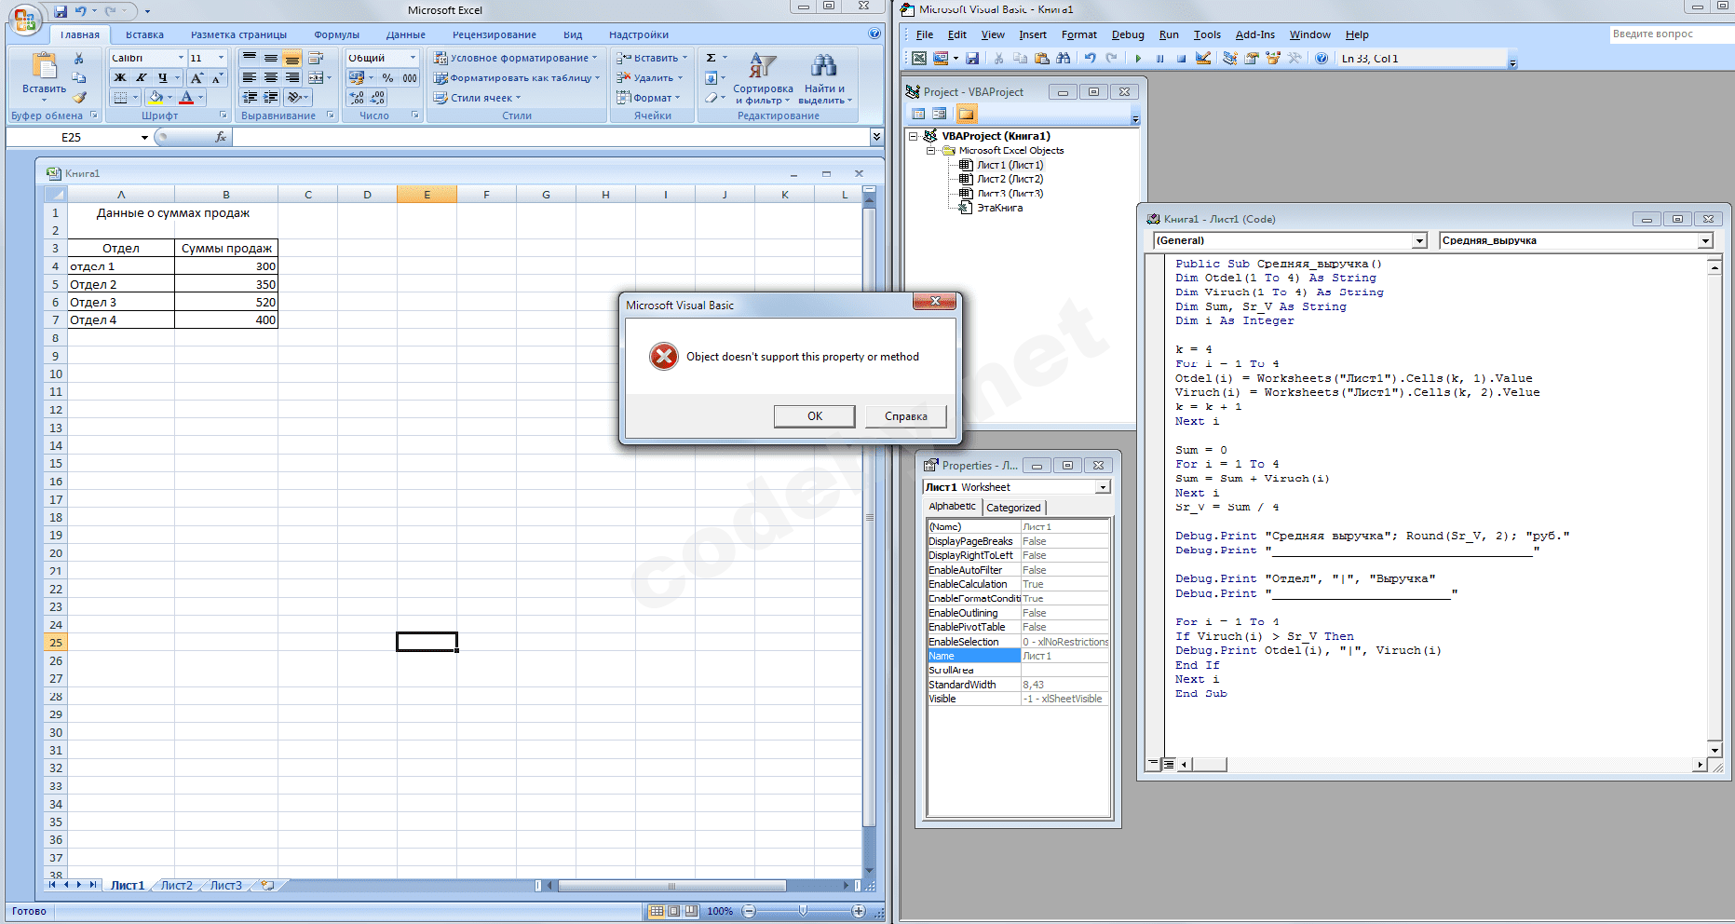Click the AutoSum sigma icon
Image resolution: width=1735 pixels, height=924 pixels.
[x=712, y=58]
